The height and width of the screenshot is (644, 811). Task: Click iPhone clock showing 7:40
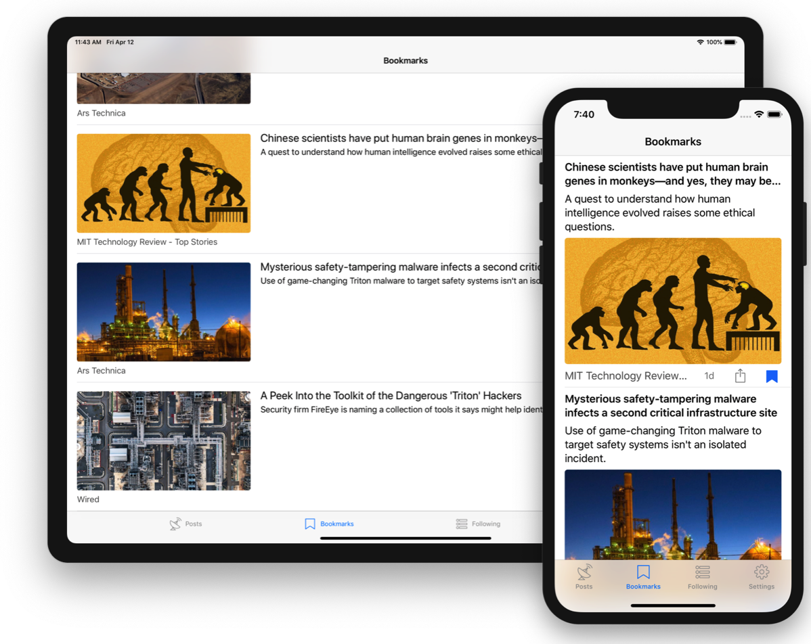[x=584, y=115]
